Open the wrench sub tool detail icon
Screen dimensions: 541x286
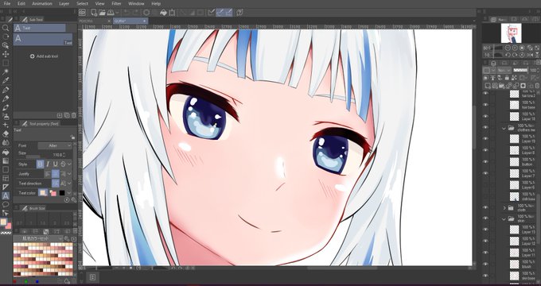tap(73, 200)
